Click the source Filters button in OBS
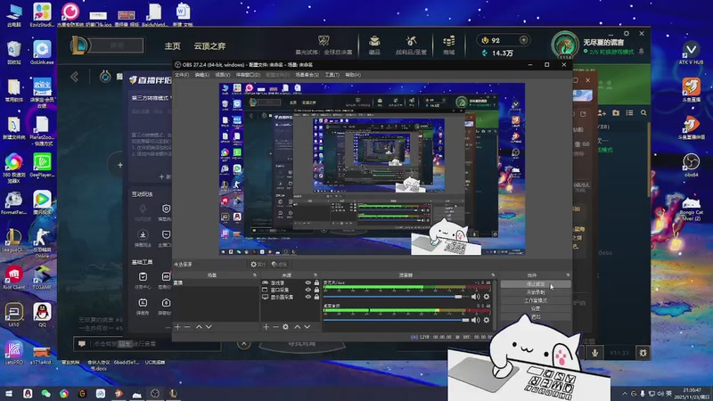 click(x=279, y=264)
